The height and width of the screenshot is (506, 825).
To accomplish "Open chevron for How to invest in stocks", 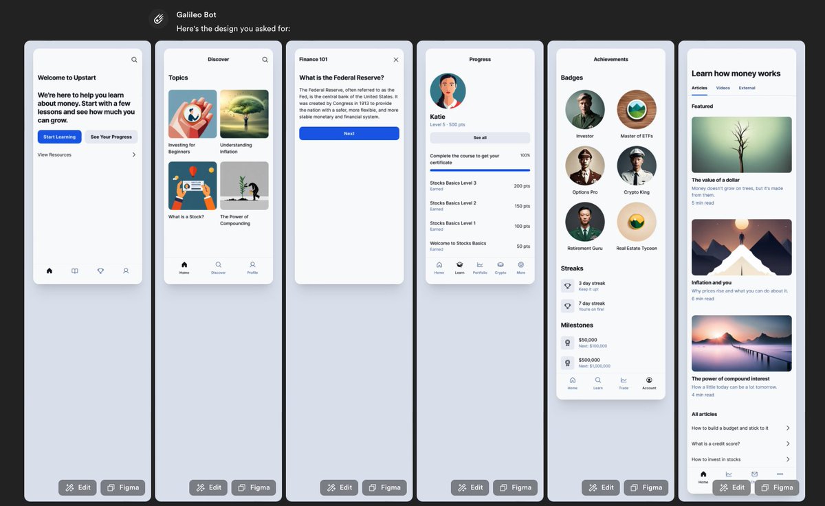I will (788, 459).
